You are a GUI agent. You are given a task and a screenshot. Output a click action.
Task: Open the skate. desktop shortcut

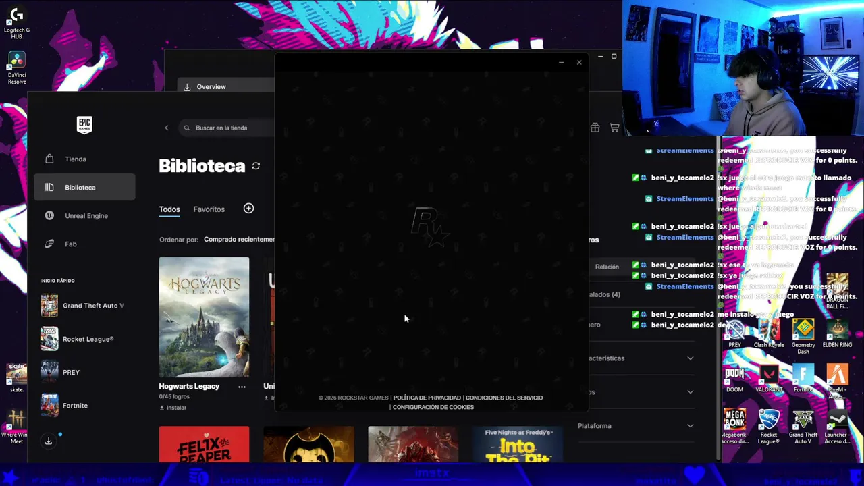click(x=16, y=378)
